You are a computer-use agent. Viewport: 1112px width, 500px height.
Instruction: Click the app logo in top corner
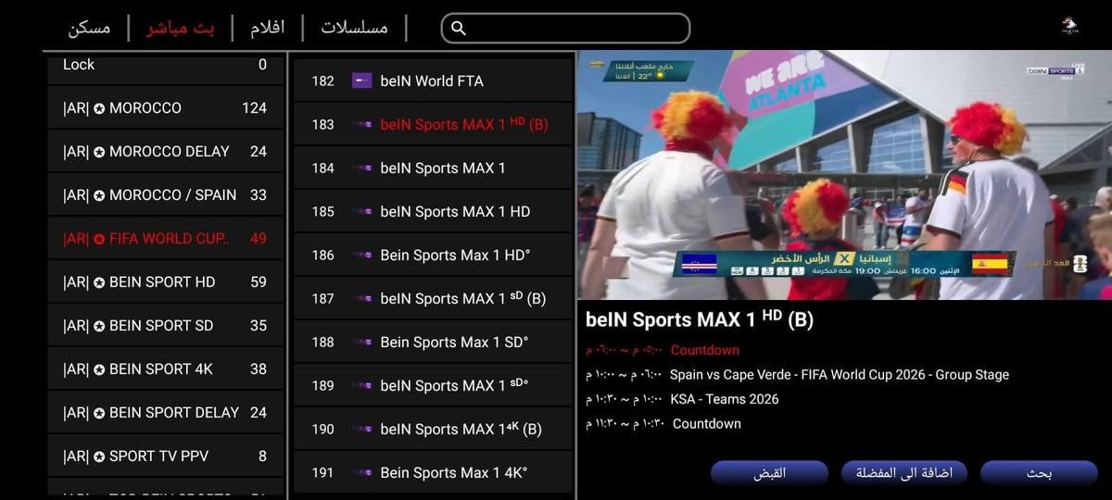(x=1070, y=26)
